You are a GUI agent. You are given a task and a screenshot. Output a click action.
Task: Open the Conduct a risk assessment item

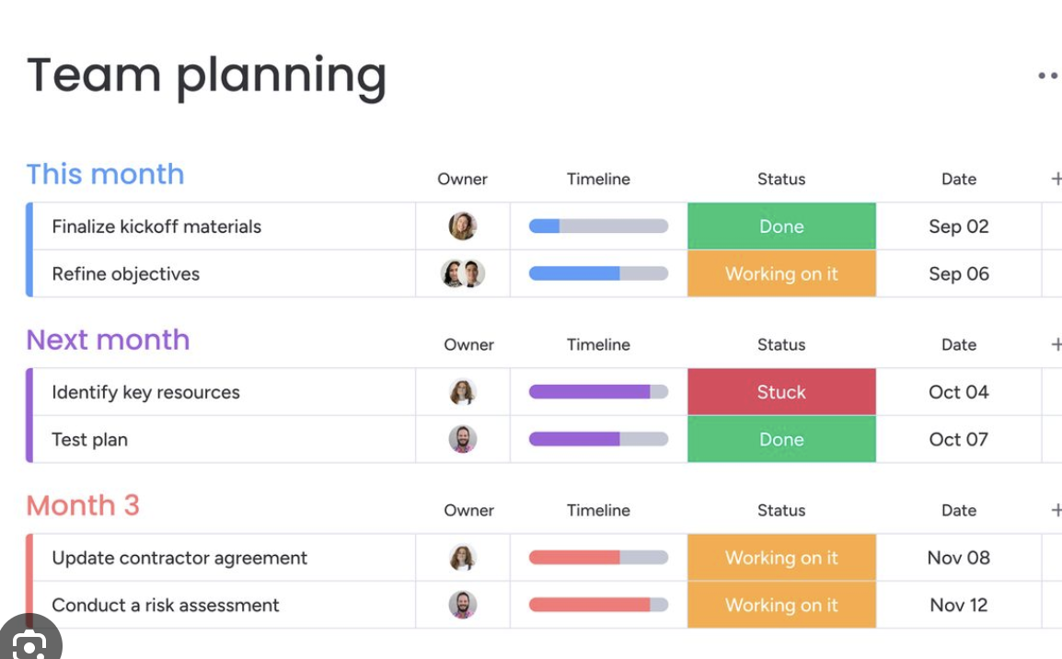(x=166, y=605)
